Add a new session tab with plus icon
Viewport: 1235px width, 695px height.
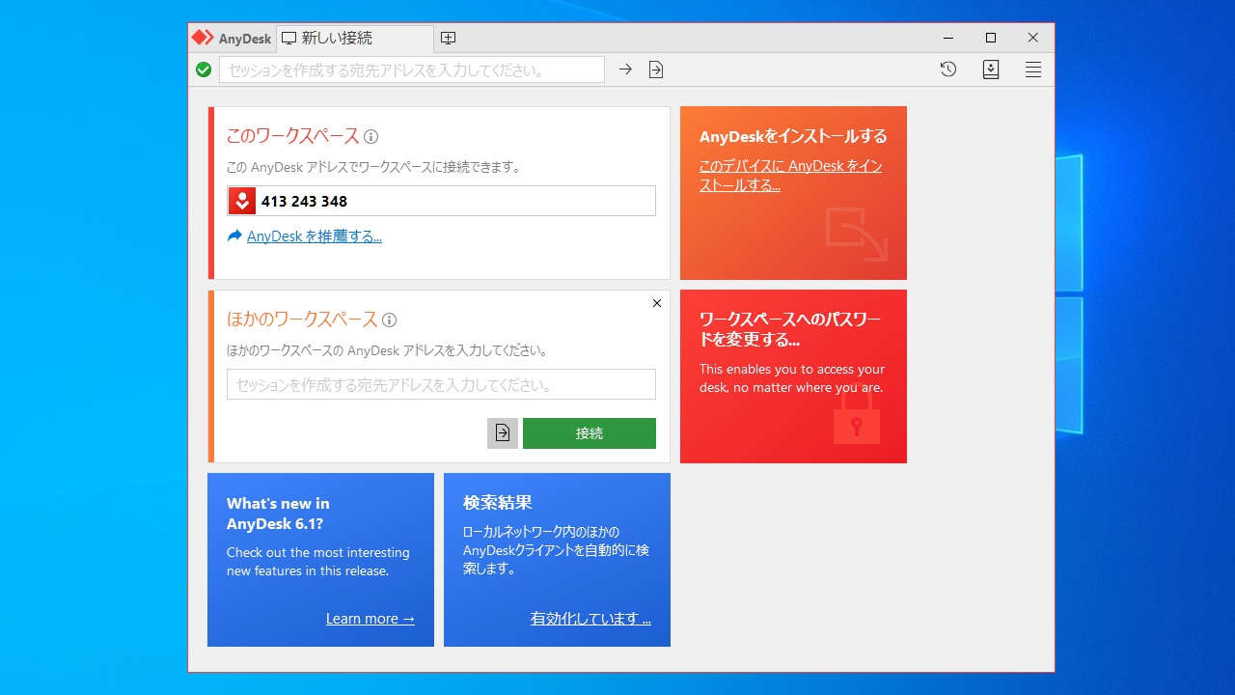tap(448, 39)
